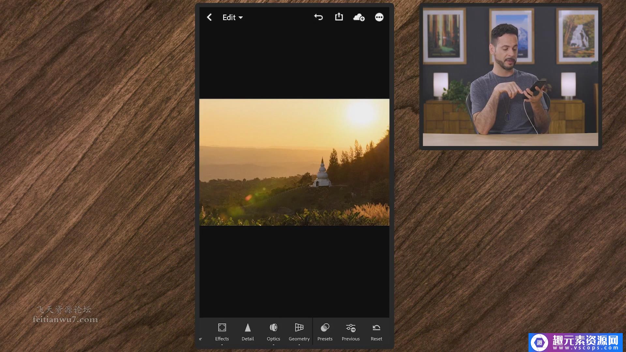Select the partially hidden Color tab
This screenshot has height=352, width=626.
(x=201, y=338)
